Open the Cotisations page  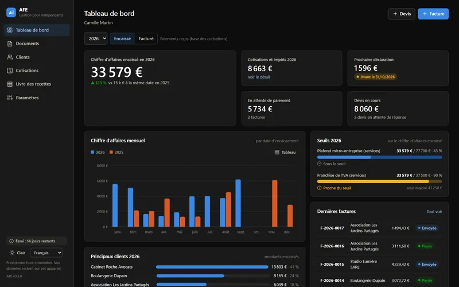click(x=37, y=71)
